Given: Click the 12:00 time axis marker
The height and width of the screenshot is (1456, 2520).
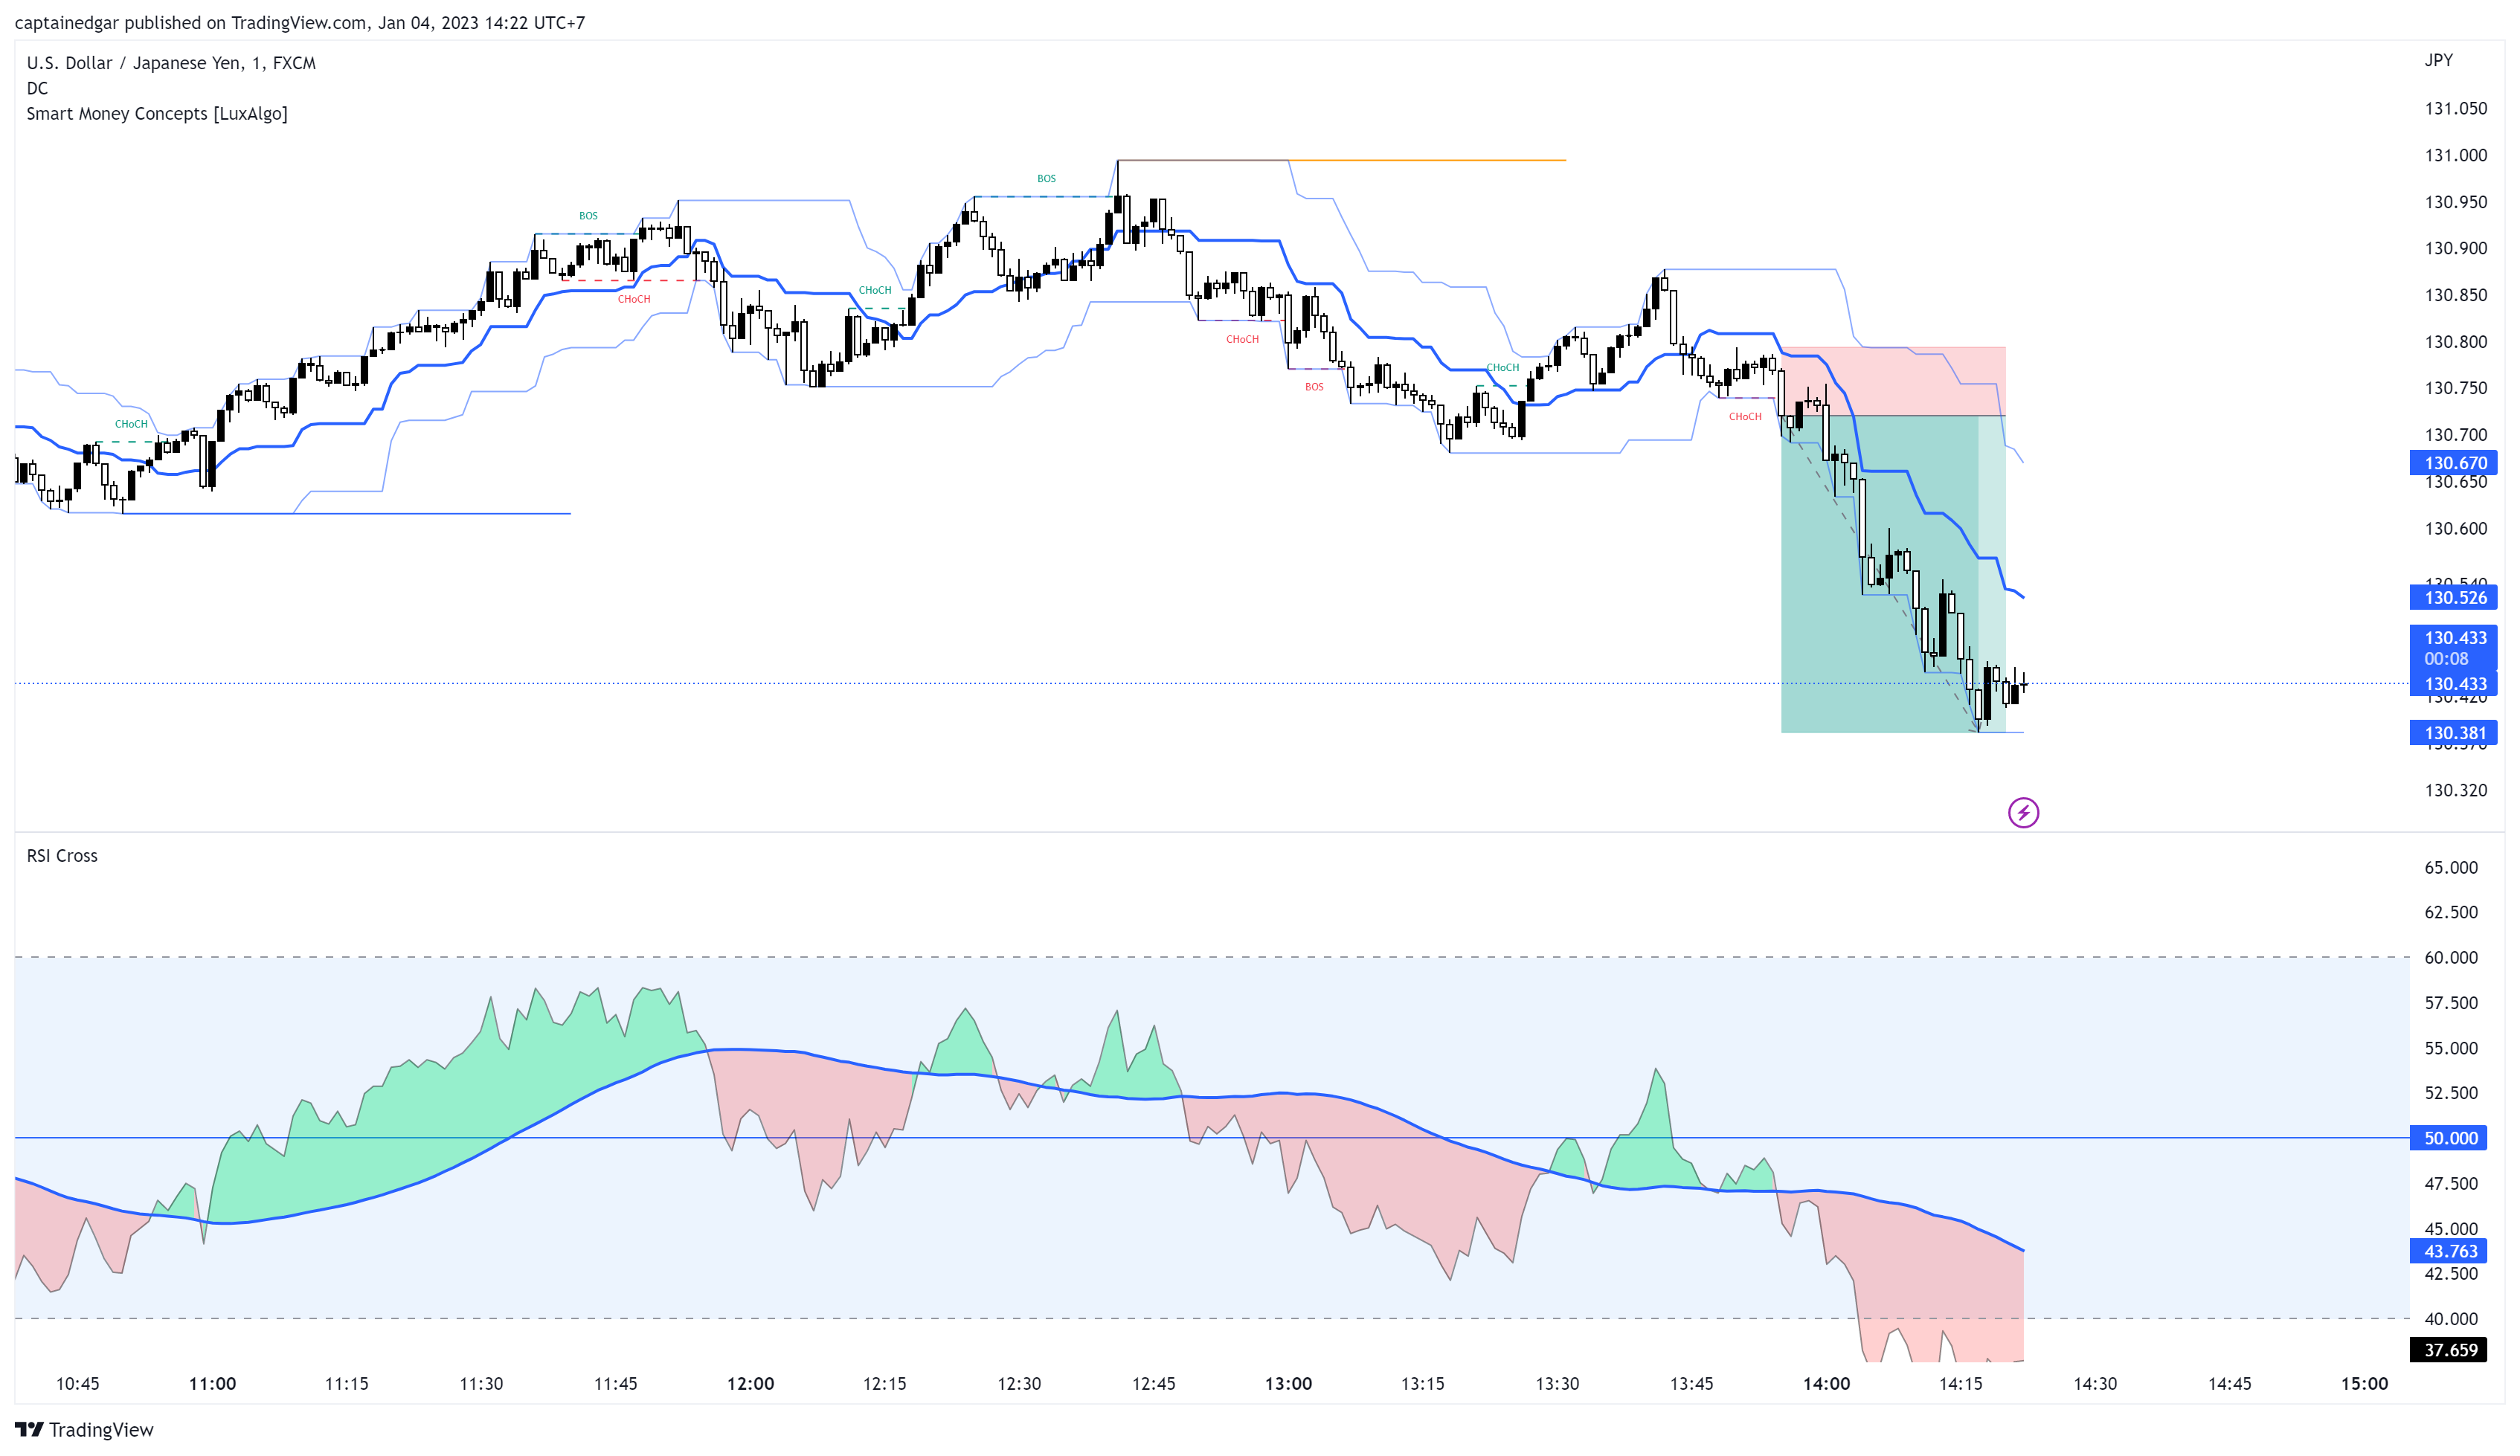Looking at the screenshot, I should (750, 1383).
